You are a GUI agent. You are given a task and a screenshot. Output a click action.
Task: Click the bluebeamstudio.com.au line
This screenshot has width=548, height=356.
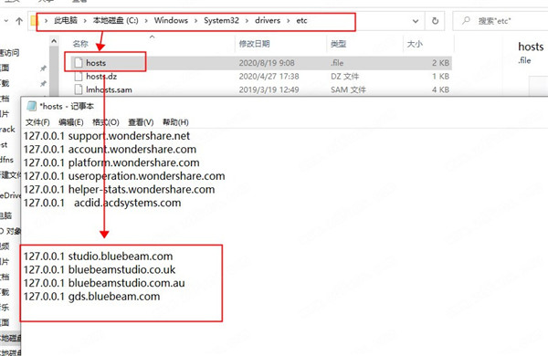104,283
